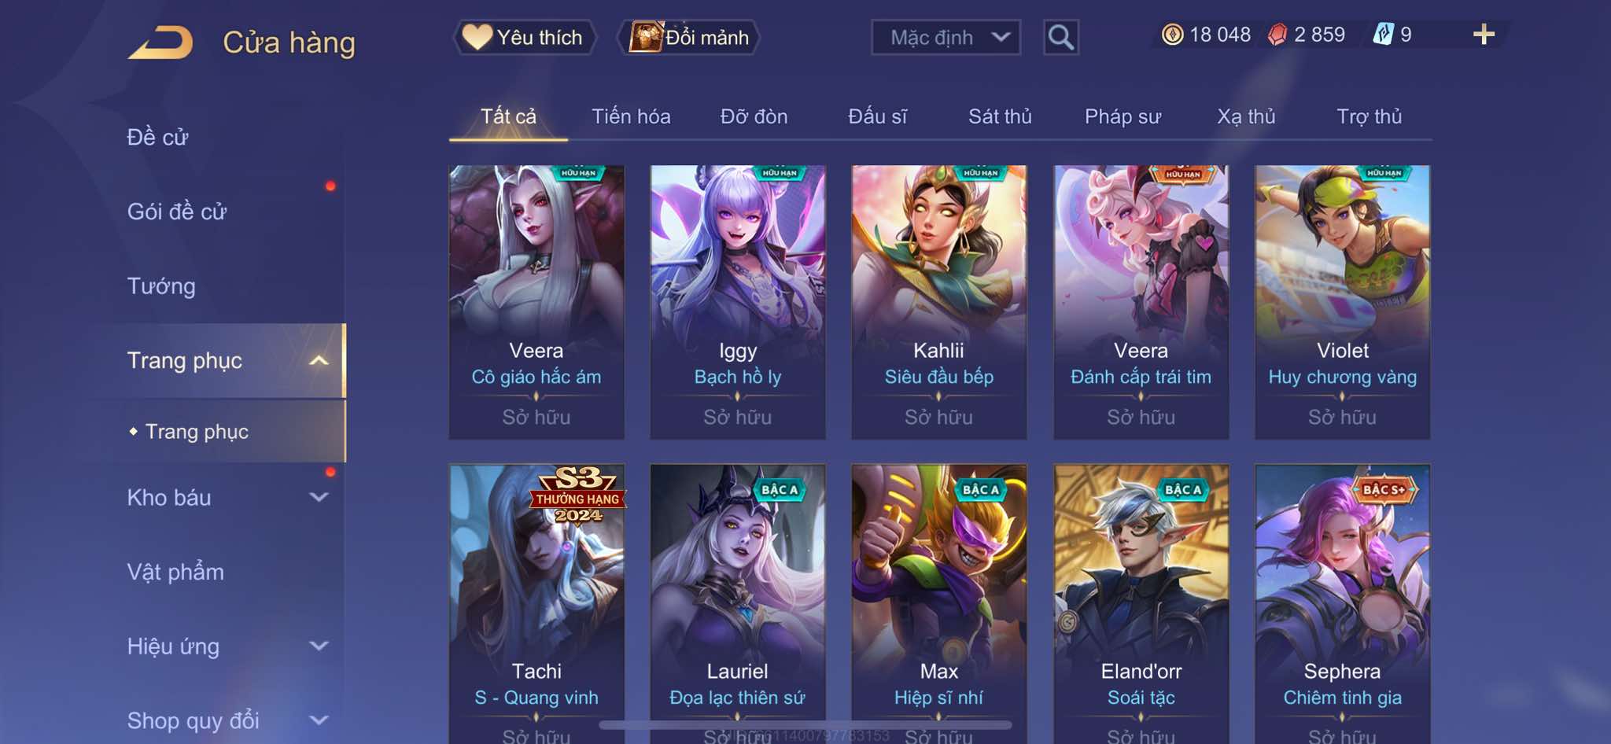Expand the Hiệu ứng sidebar section
Screen dimensions: 1611x744
pos(319,646)
